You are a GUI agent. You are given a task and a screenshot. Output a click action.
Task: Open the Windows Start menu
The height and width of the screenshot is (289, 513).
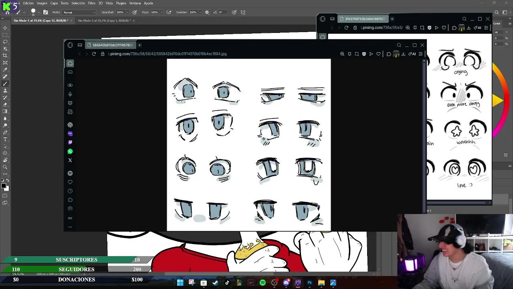(x=180, y=283)
